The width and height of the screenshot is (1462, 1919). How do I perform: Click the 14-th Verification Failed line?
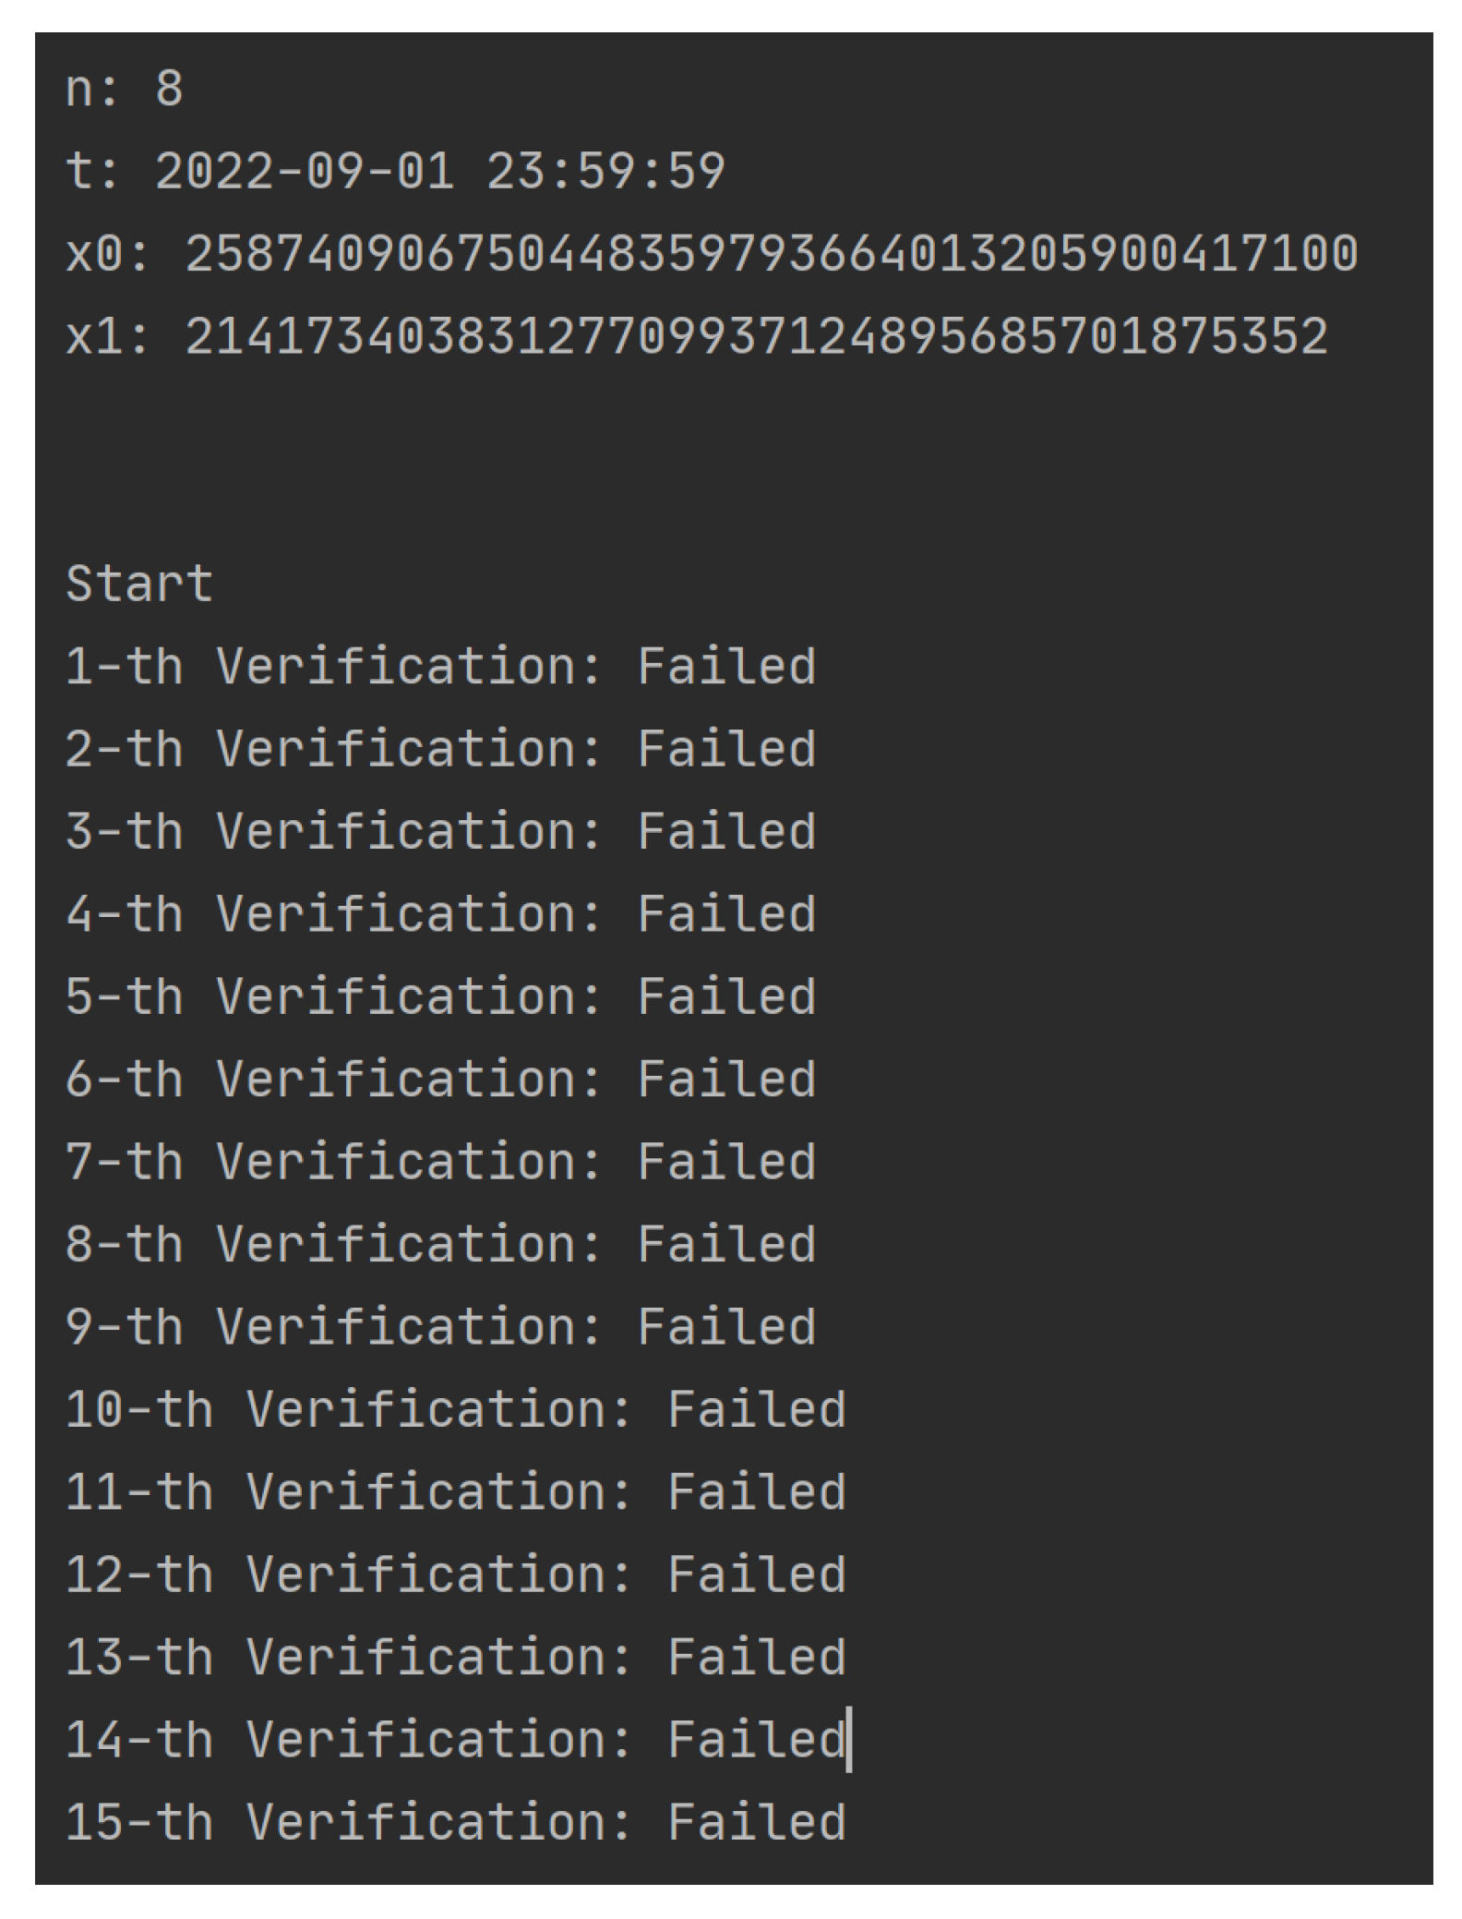click(455, 1739)
